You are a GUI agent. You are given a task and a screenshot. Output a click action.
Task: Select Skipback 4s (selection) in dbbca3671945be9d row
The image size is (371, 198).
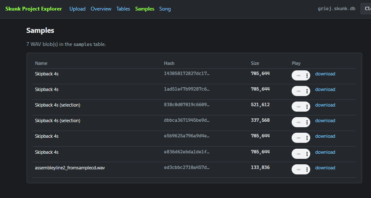pyautogui.click(x=57, y=120)
